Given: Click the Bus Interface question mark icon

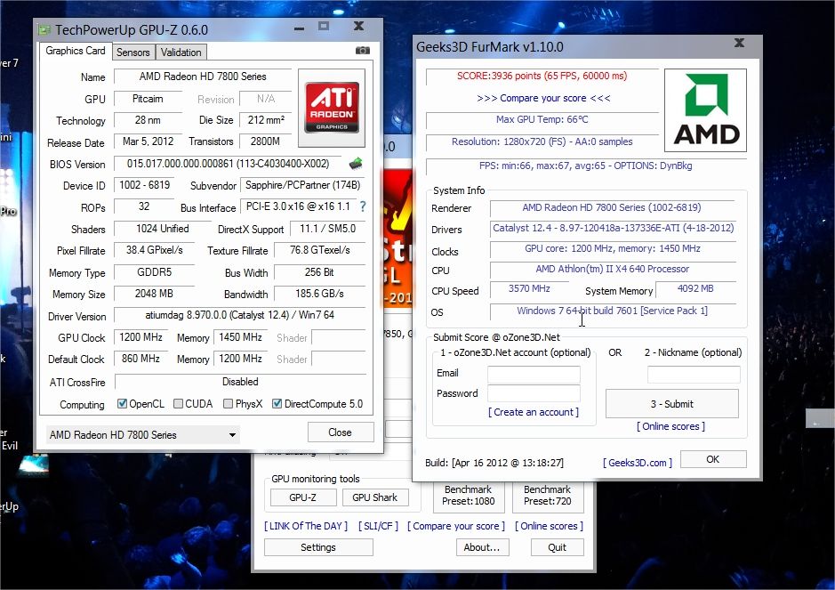Looking at the screenshot, I should pos(363,206).
